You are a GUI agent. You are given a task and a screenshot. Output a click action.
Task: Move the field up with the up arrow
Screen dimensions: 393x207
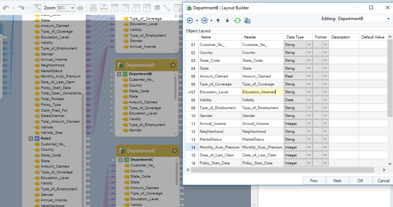click(x=218, y=20)
